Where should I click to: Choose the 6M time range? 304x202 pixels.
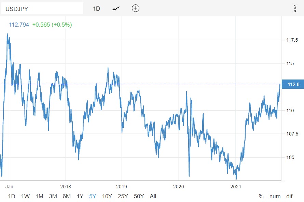click(x=67, y=196)
